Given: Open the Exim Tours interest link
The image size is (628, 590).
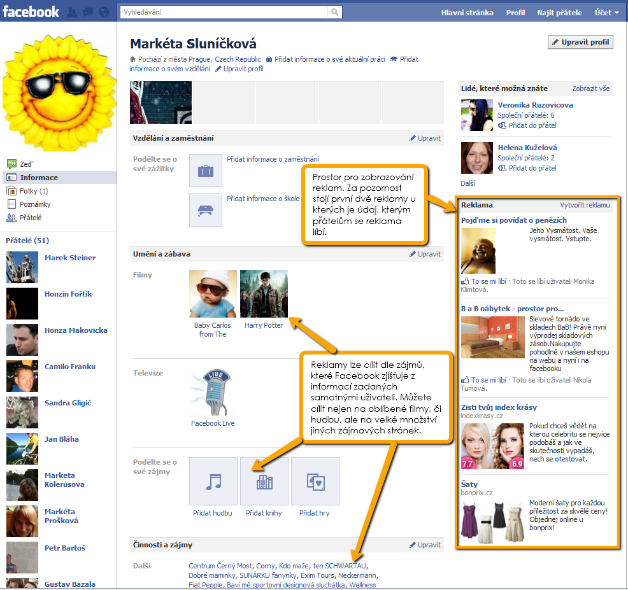Looking at the screenshot, I should [317, 575].
